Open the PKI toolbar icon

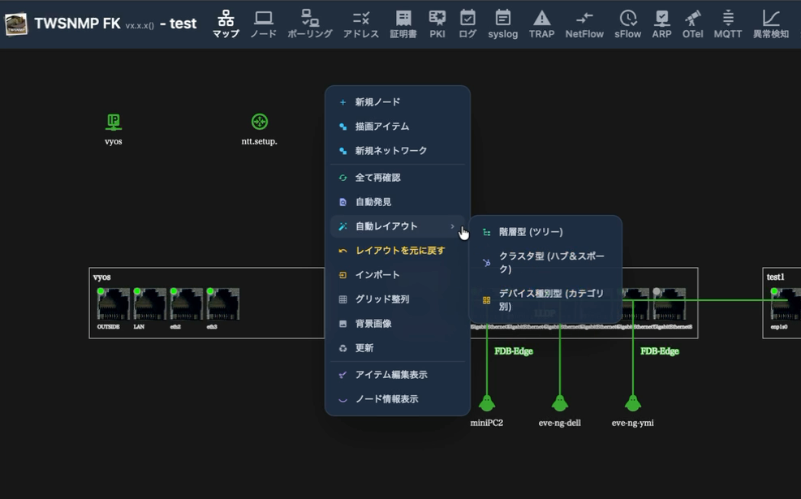437,24
